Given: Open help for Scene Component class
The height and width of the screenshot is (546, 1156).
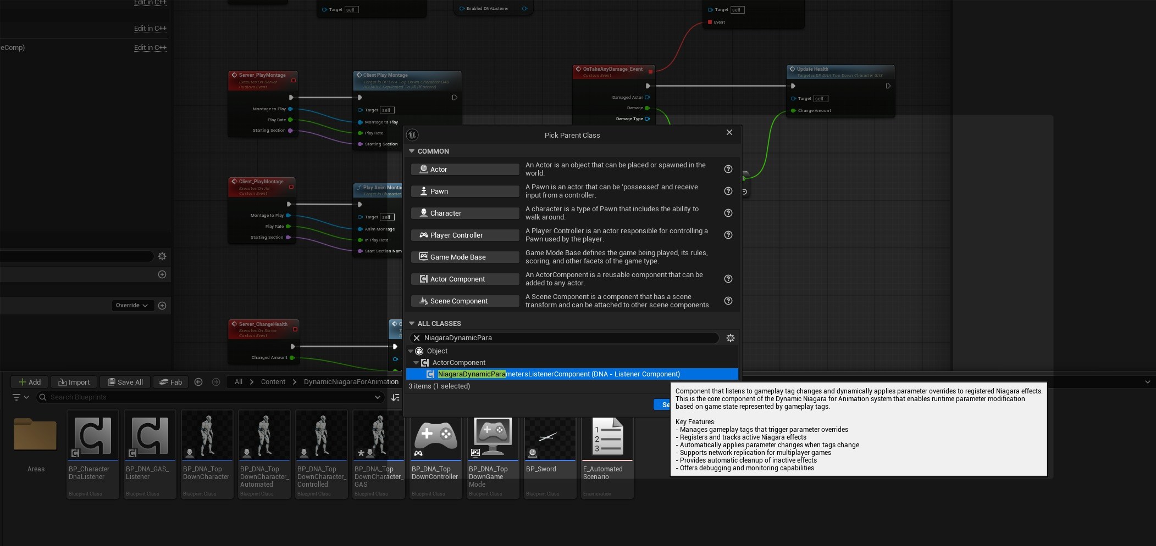Looking at the screenshot, I should 728,301.
